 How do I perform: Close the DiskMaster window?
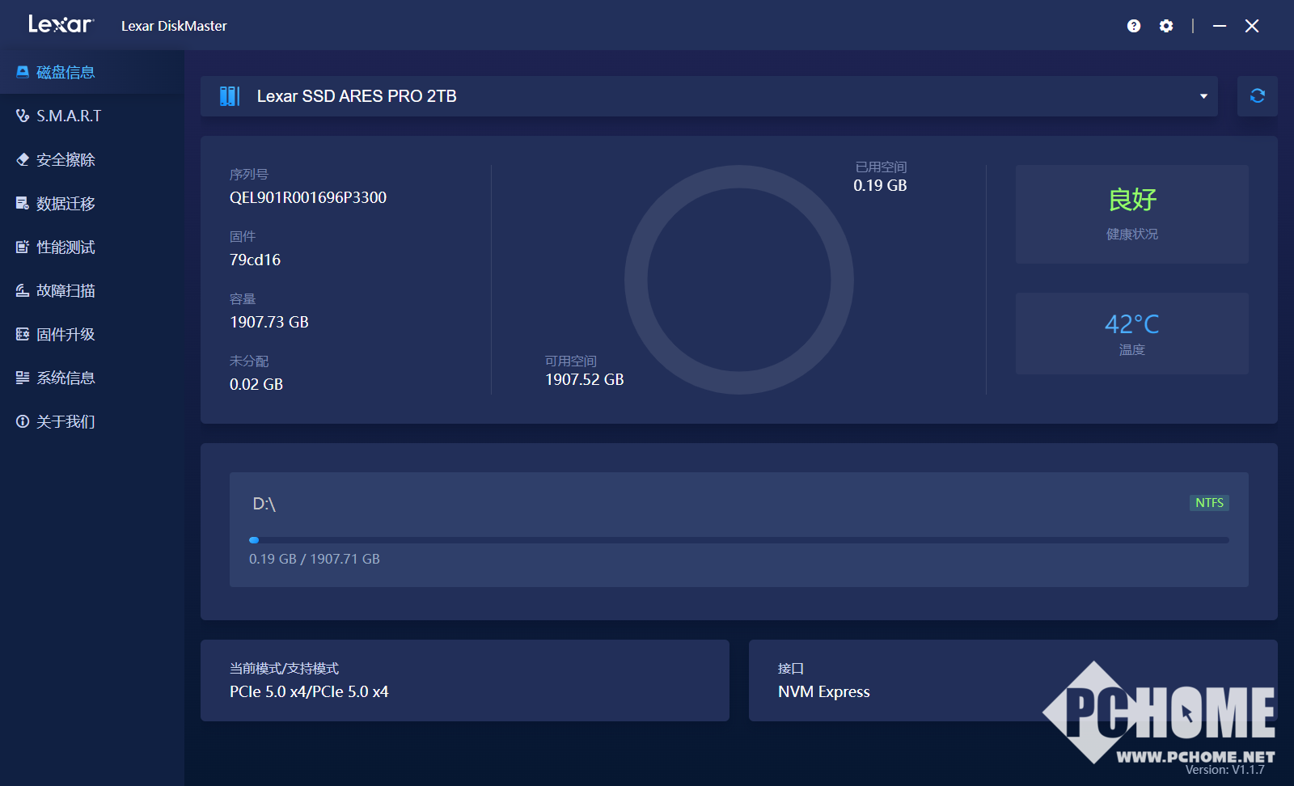tap(1252, 26)
